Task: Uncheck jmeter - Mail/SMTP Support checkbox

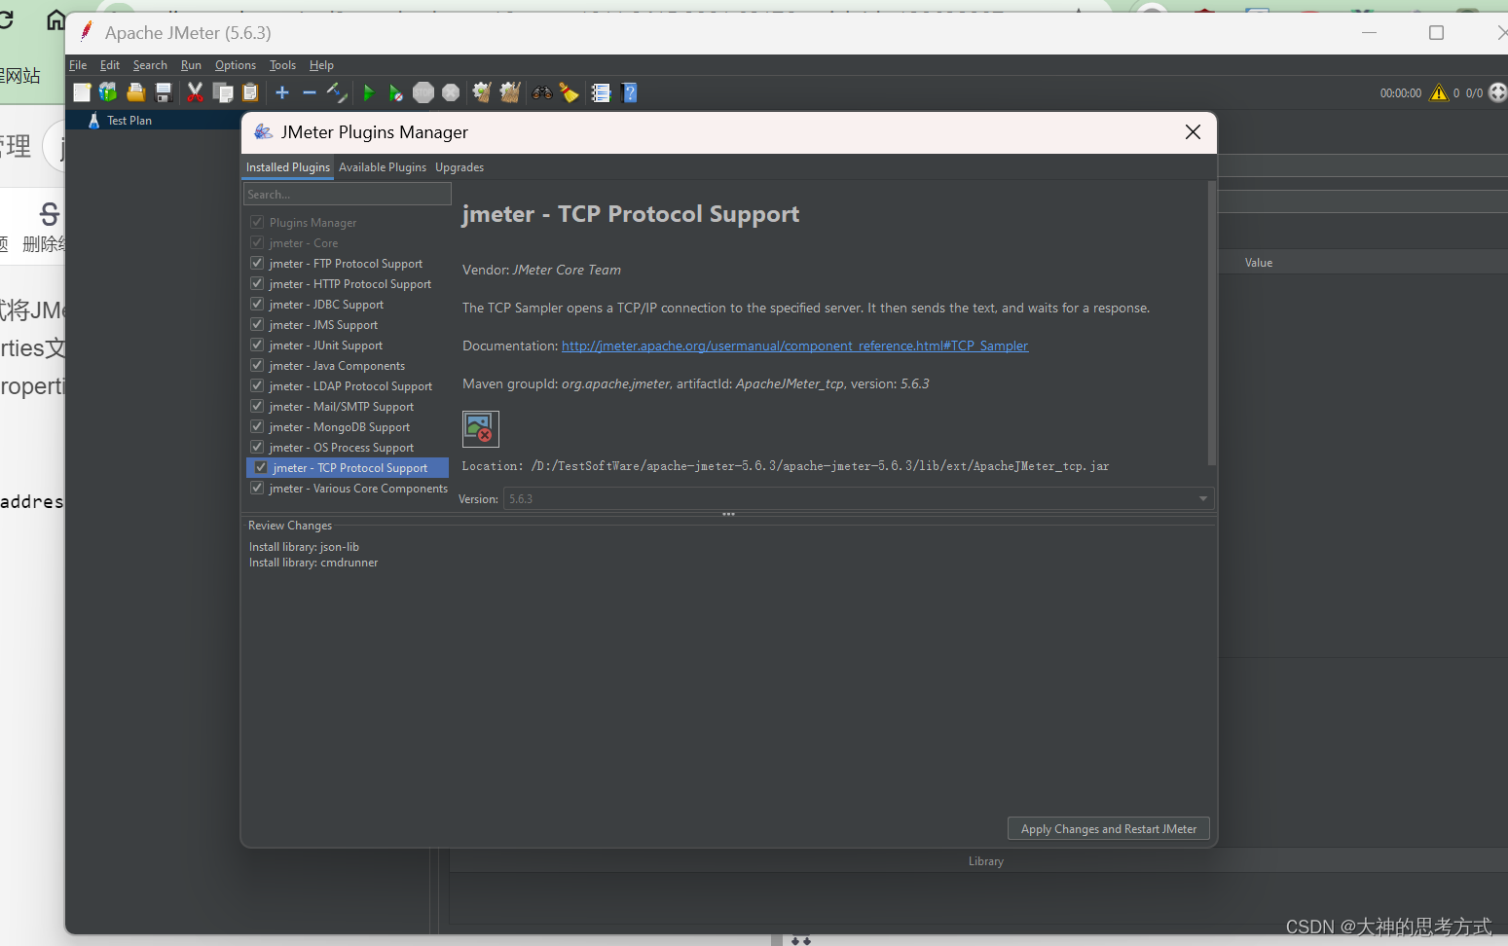Action: click(257, 406)
